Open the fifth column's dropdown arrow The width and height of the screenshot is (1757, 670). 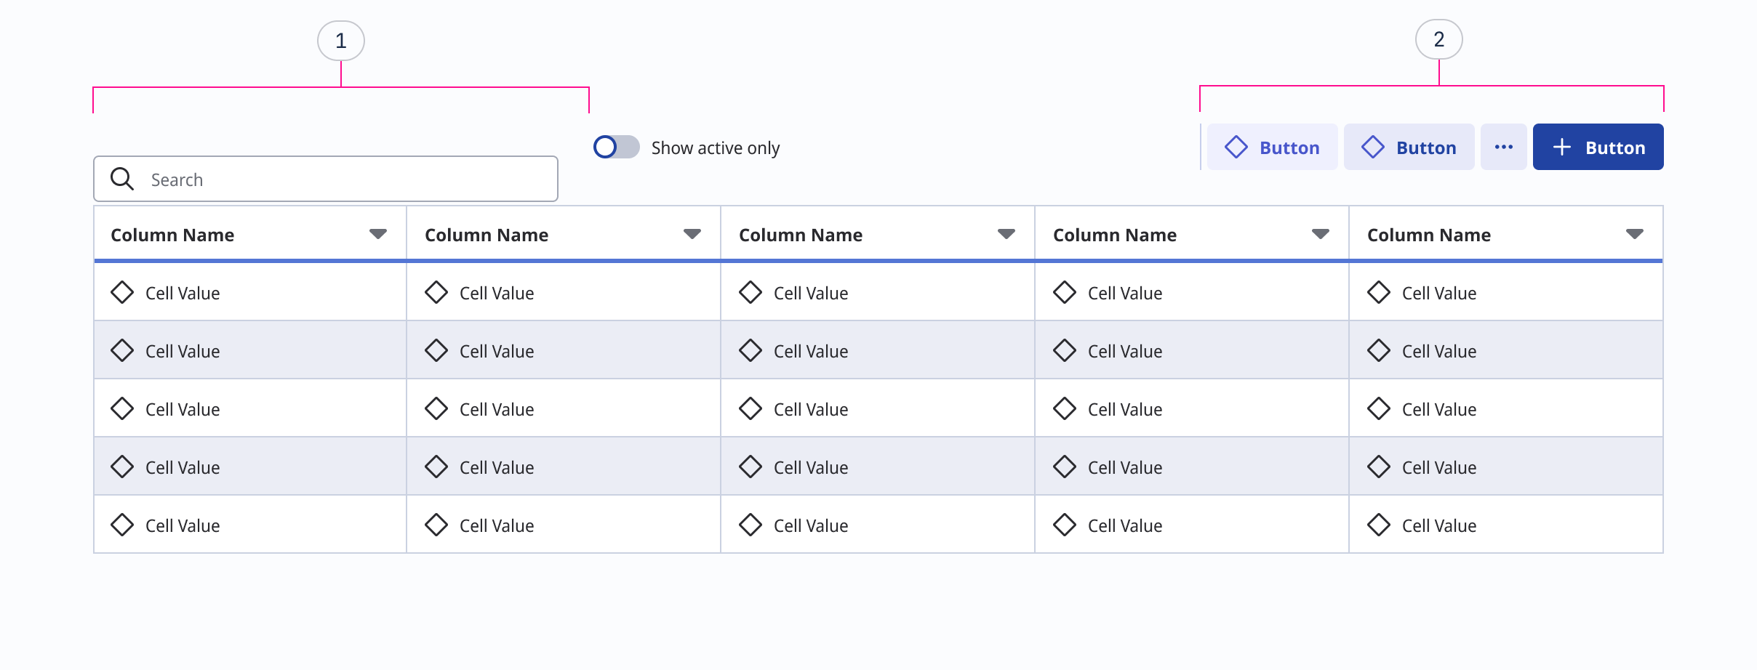pyautogui.click(x=1634, y=234)
